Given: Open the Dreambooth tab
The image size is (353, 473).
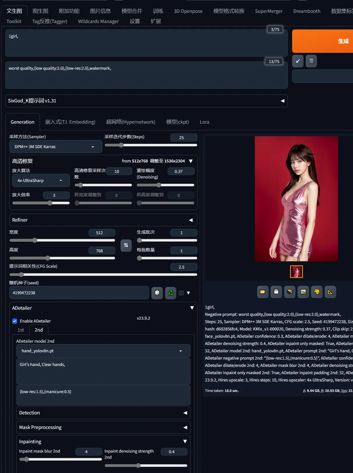Looking at the screenshot, I should pyautogui.click(x=307, y=11).
